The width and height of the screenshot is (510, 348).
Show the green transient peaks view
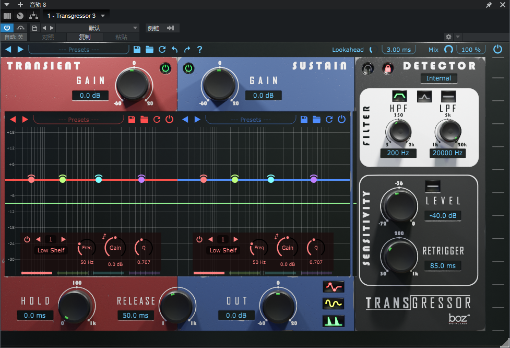(x=334, y=321)
